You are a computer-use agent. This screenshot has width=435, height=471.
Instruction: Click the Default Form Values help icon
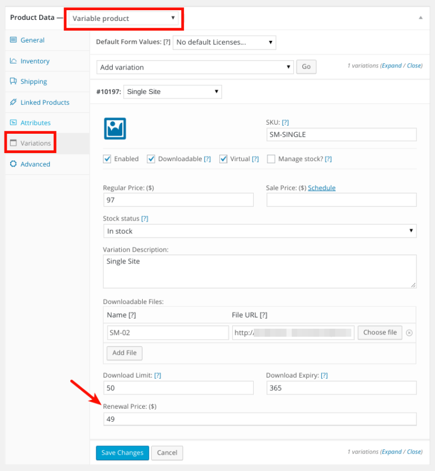(167, 42)
